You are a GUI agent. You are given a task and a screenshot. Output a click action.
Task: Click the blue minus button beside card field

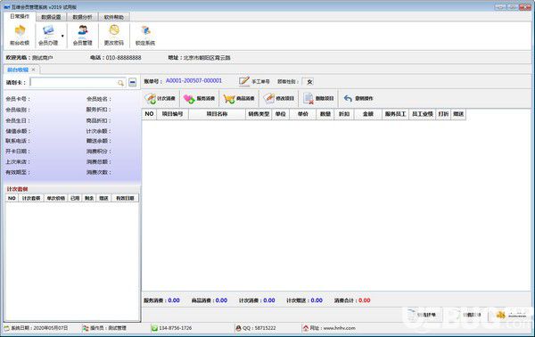pyautogui.click(x=132, y=82)
